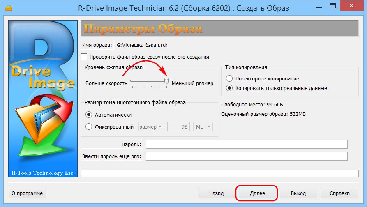This screenshot has width=367, height=207.
Task: Click the Меньший размер label
Action: click(192, 83)
